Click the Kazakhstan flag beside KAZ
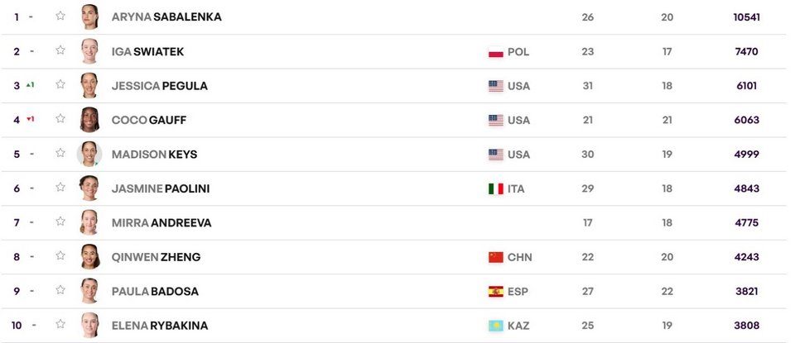795x343 pixels. point(496,326)
